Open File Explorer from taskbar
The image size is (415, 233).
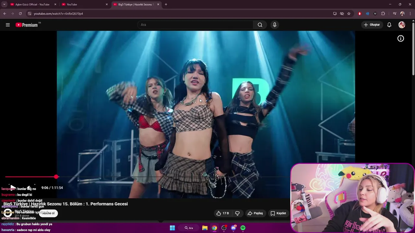coord(205,228)
